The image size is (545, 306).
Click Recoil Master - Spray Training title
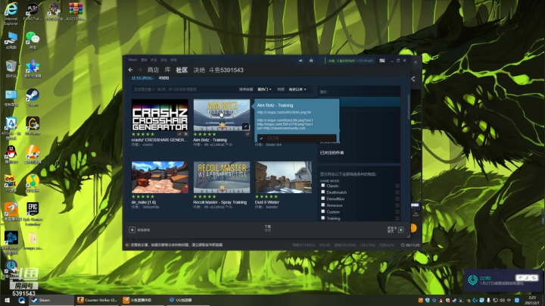[220, 202]
